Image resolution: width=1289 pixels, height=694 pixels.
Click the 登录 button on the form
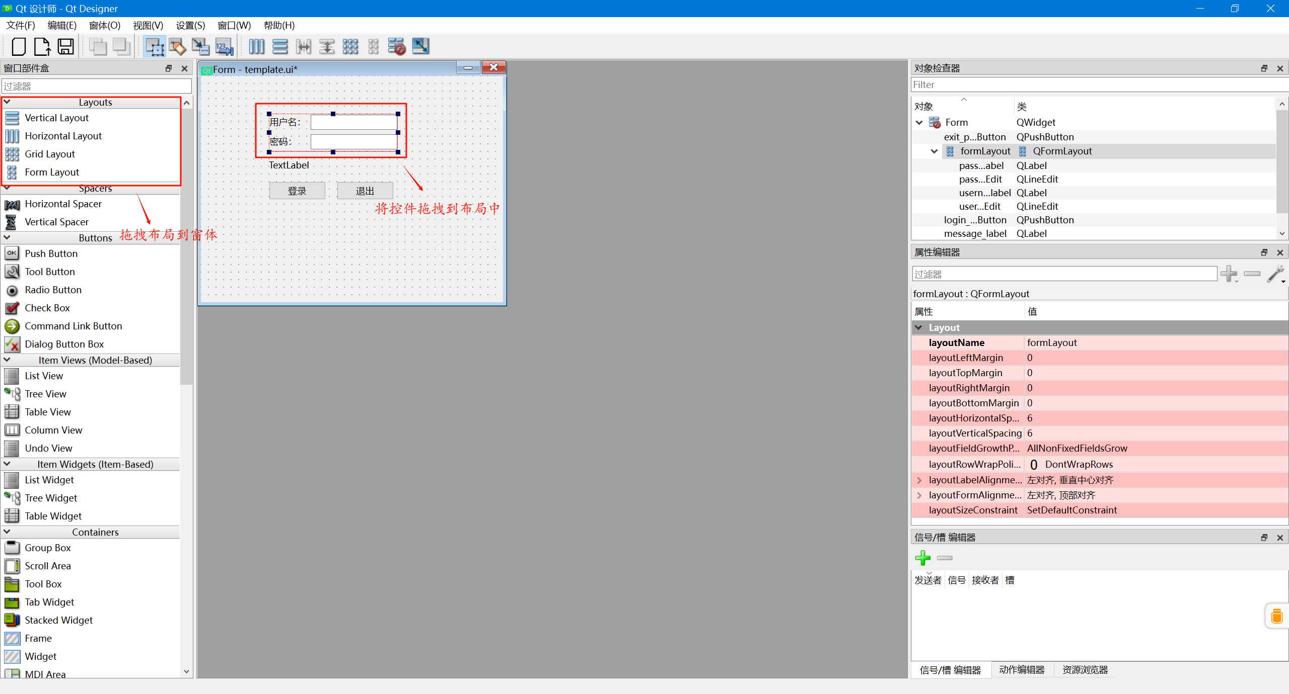click(297, 191)
